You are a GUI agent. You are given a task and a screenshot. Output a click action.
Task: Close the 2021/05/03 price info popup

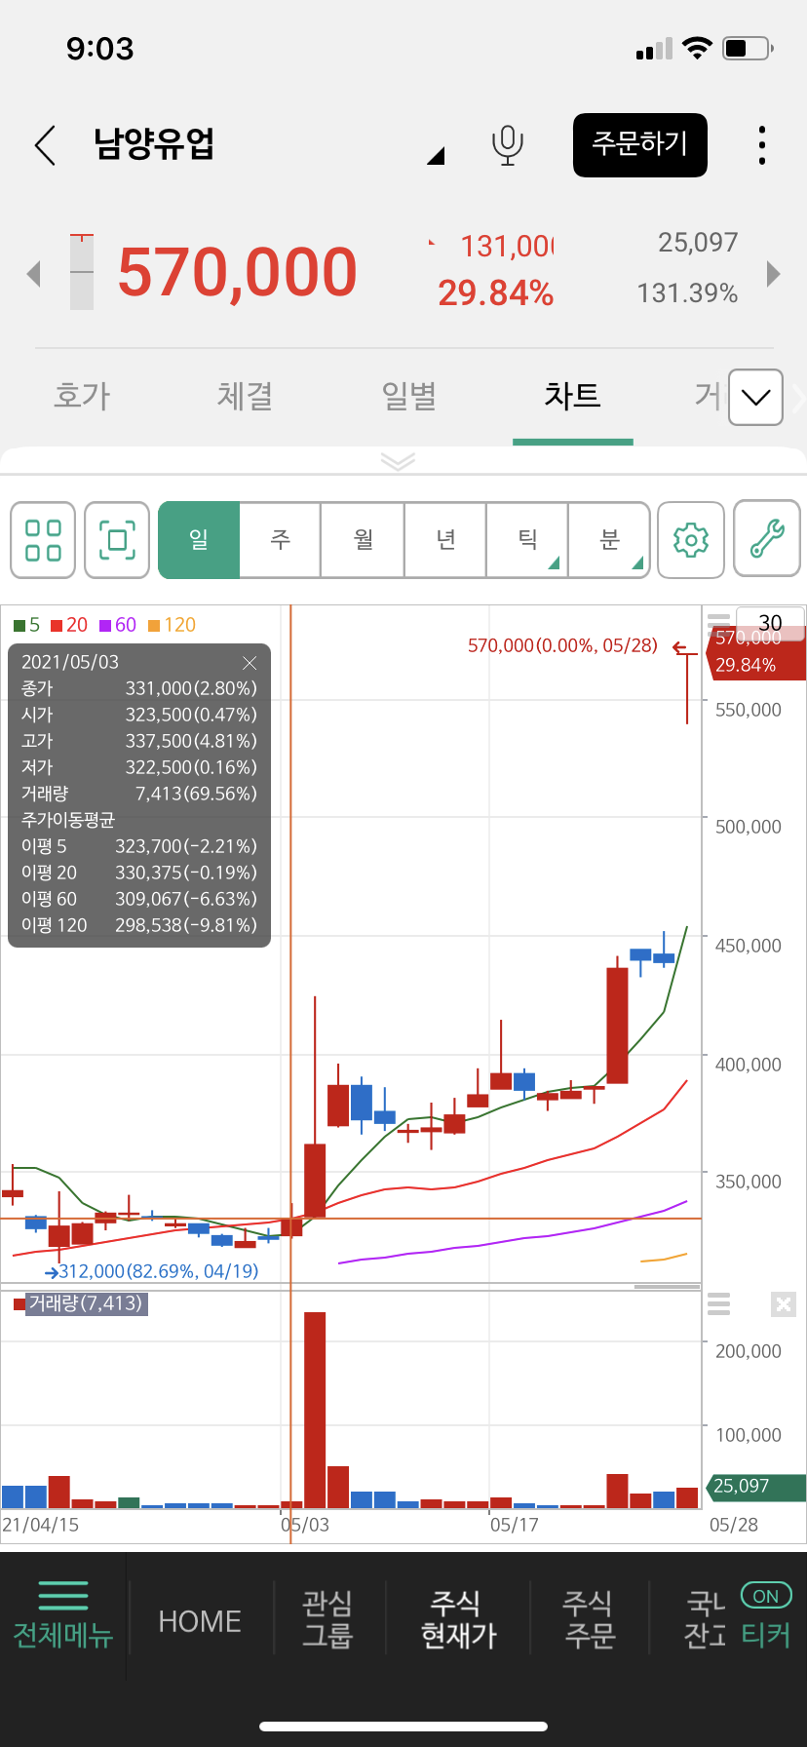point(250,663)
